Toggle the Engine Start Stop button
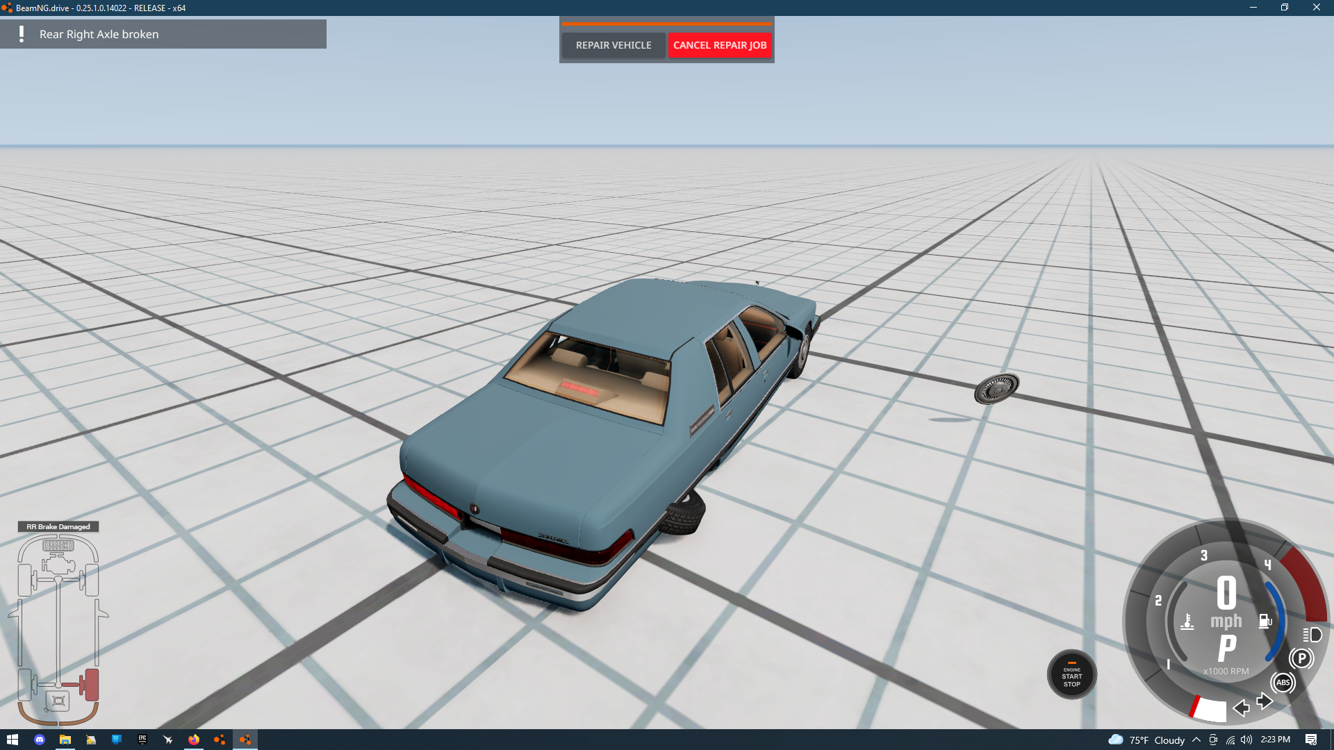Viewport: 1334px width, 750px height. tap(1071, 675)
